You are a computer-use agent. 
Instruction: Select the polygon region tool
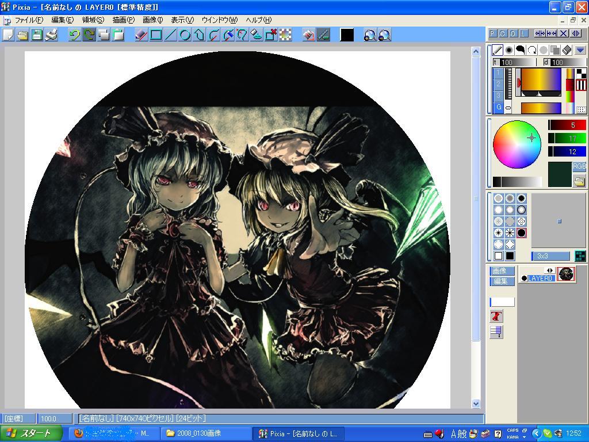(199, 35)
